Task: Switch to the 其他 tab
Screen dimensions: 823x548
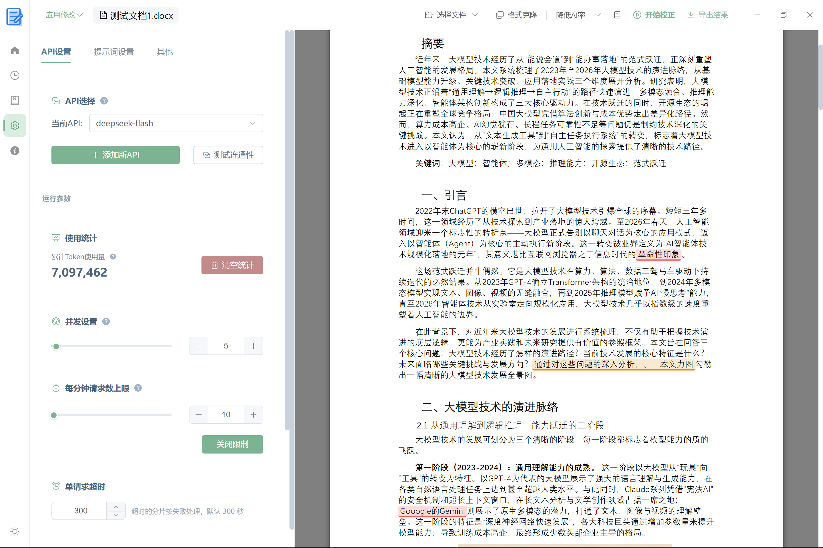Action: (x=165, y=52)
